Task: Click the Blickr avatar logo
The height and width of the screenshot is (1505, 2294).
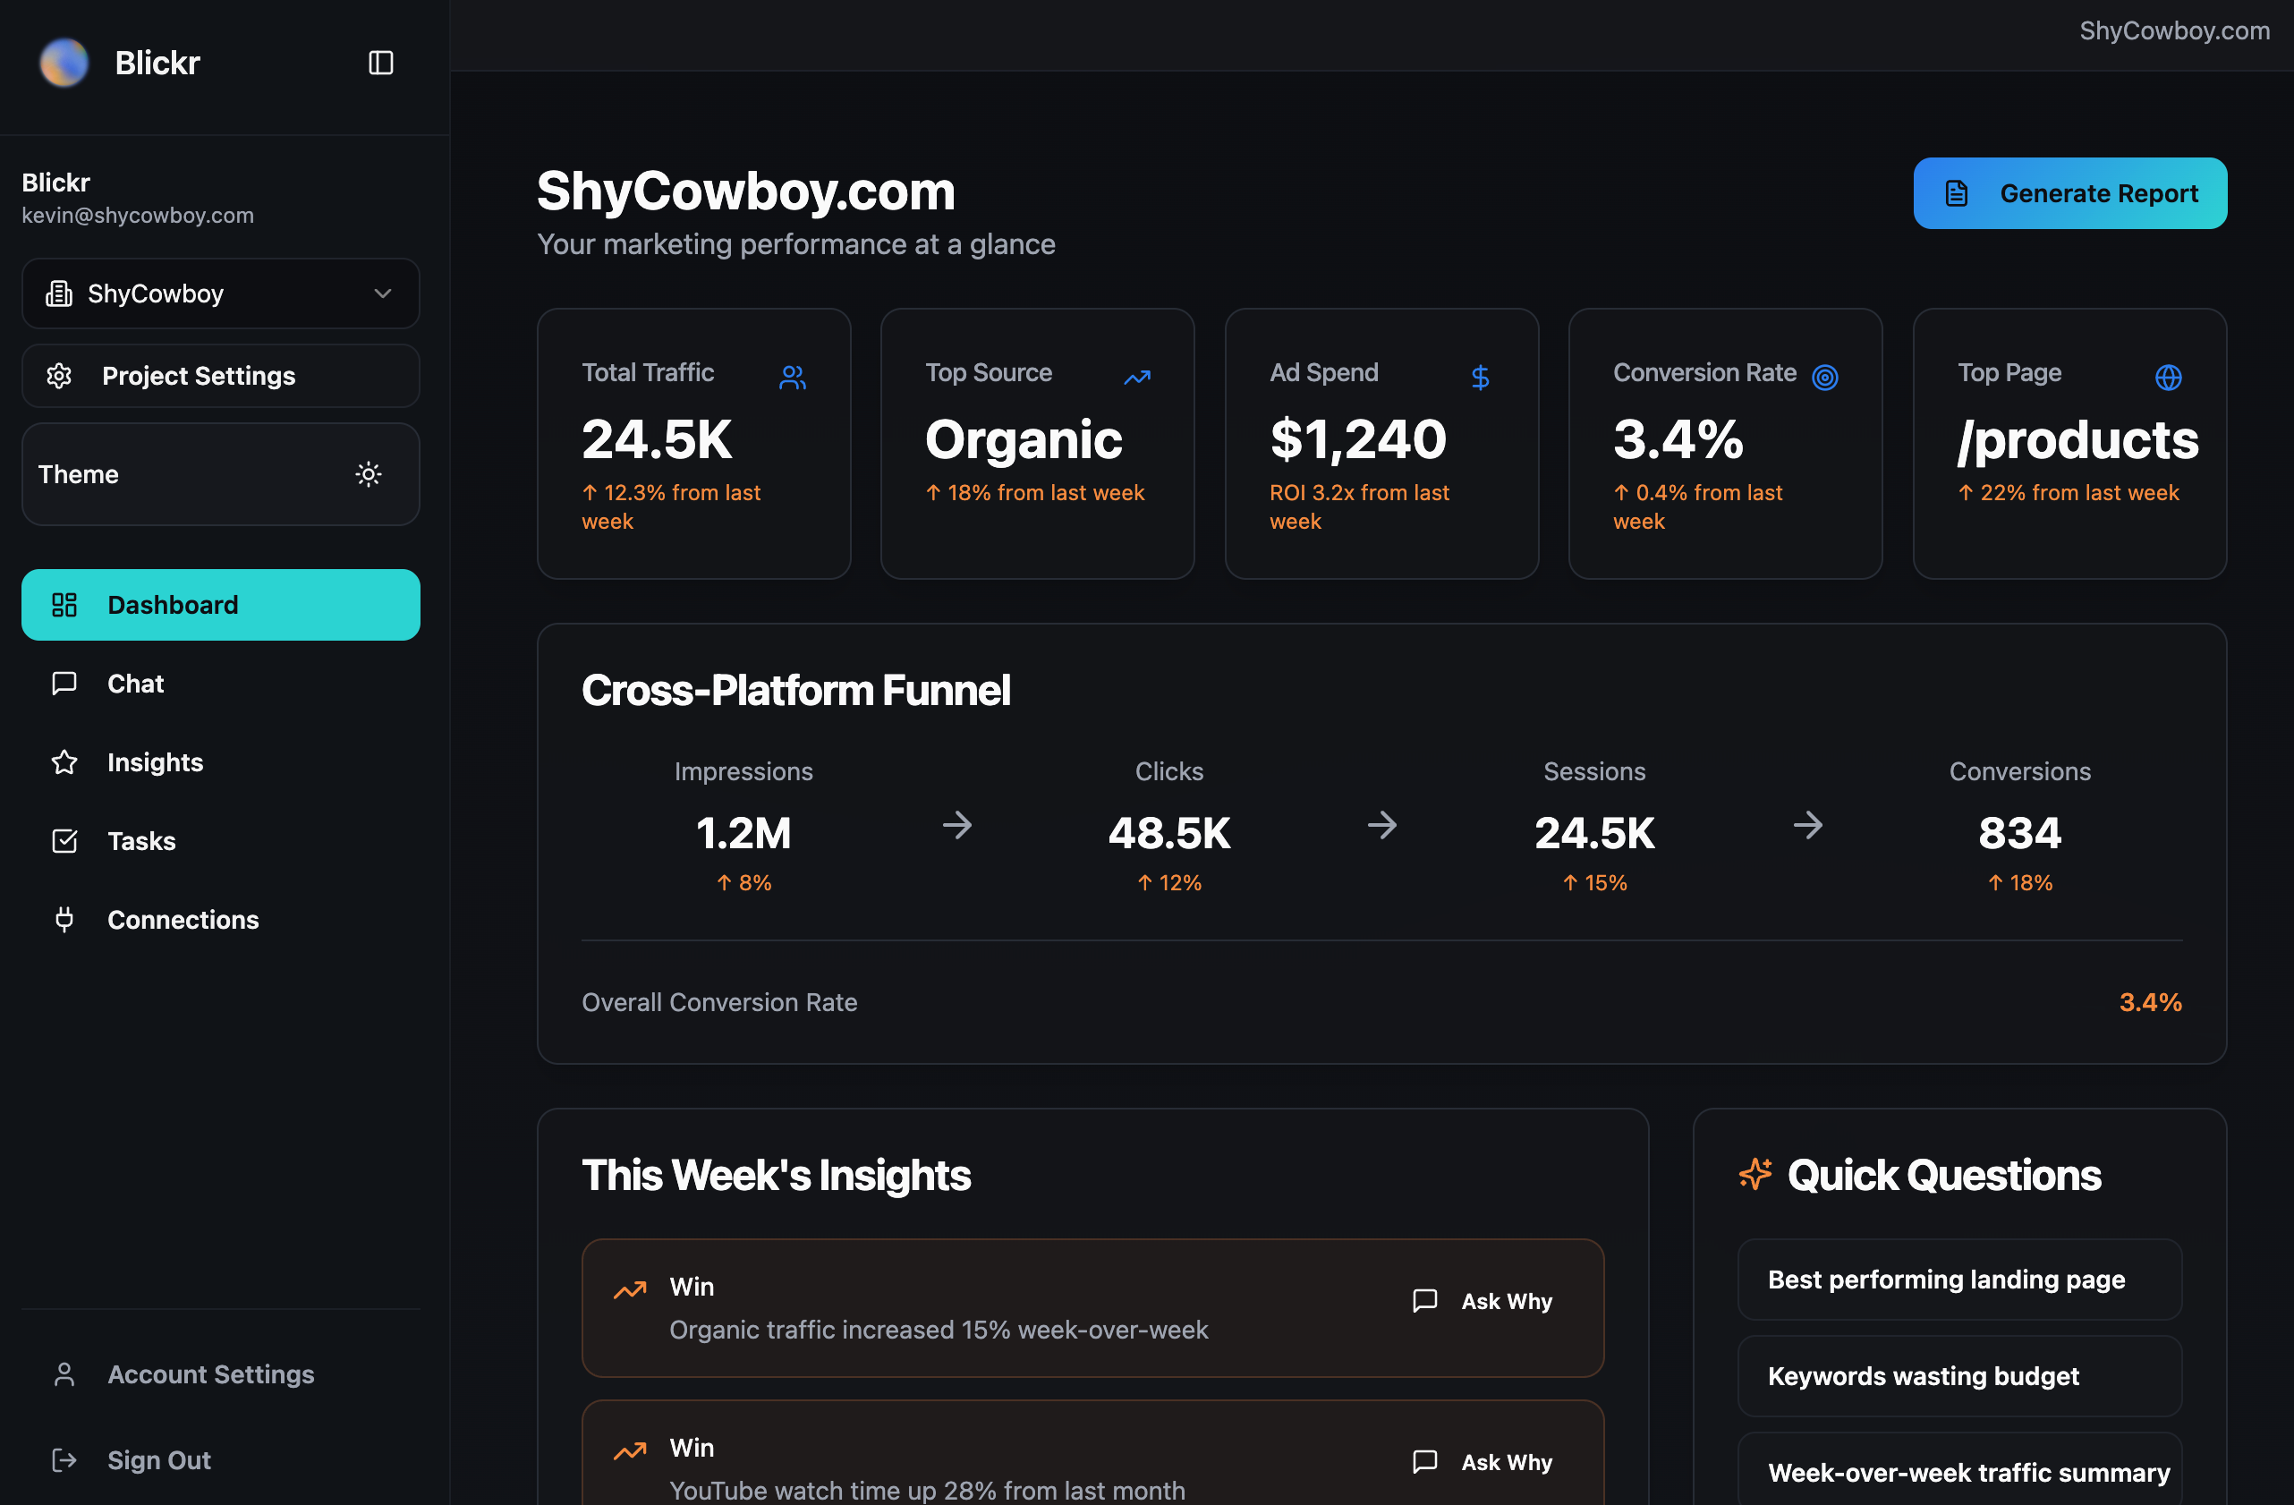Action: click(64, 62)
